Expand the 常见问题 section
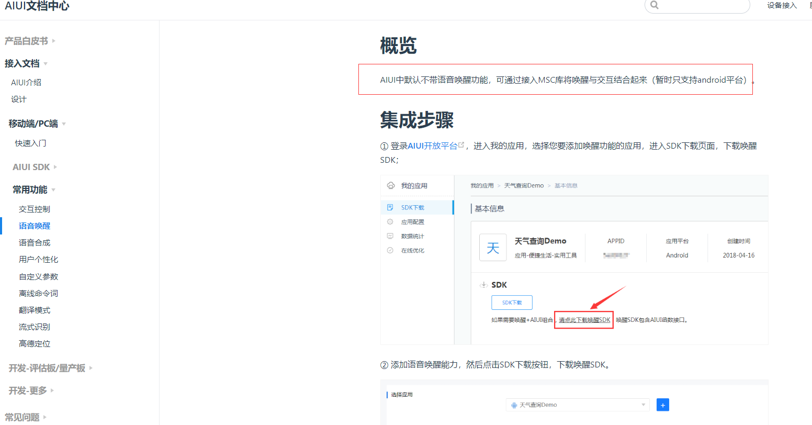Image resolution: width=812 pixels, height=425 pixels. tap(26, 417)
